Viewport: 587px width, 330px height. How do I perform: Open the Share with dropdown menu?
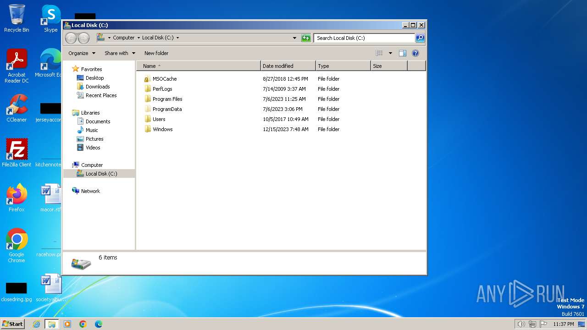point(120,53)
